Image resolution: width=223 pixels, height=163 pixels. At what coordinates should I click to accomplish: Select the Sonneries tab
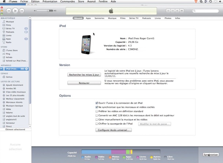(99, 18)
